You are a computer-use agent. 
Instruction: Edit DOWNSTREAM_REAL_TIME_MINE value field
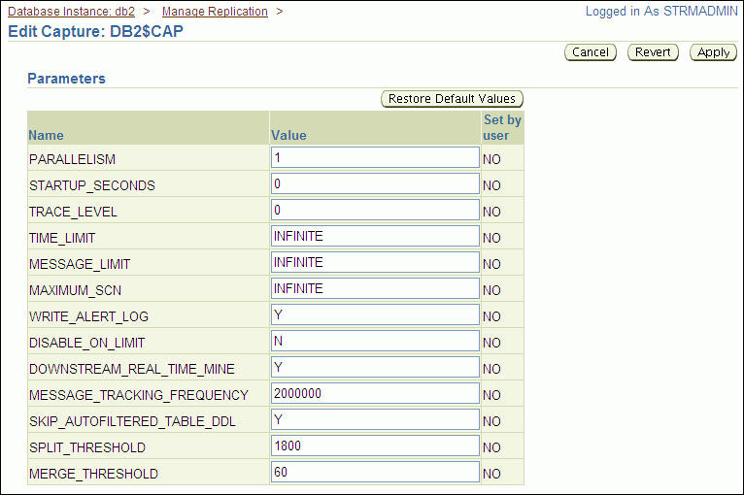[375, 367]
